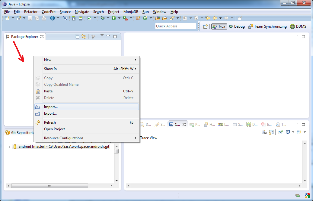Image resolution: width=313 pixels, height=201 pixels.
Task: Open Package Explorer View Menu triangle
Action: coord(102,35)
